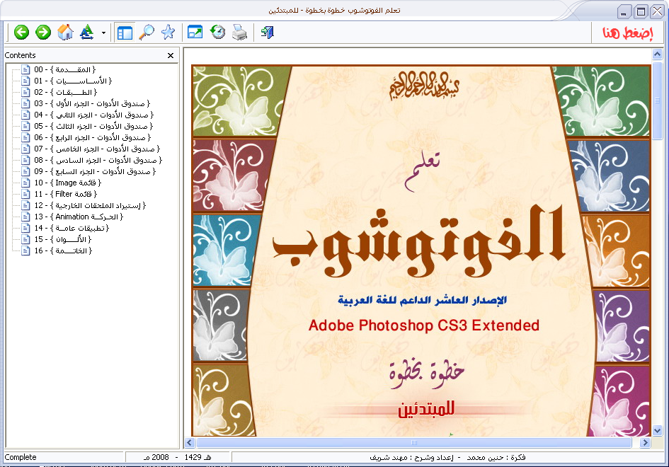Close the Contents pane
Viewport: 669px width, 467px height.
pos(171,55)
